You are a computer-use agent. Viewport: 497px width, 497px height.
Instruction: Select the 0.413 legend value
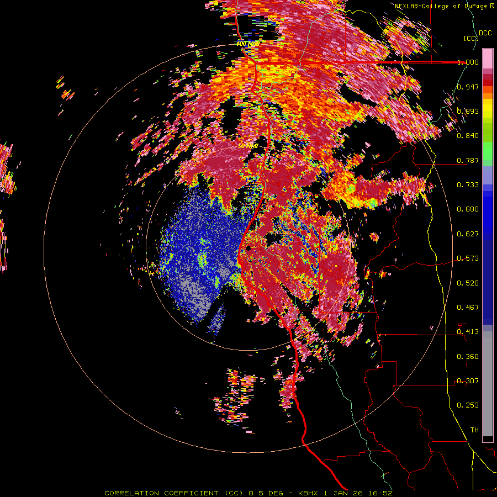click(468, 332)
